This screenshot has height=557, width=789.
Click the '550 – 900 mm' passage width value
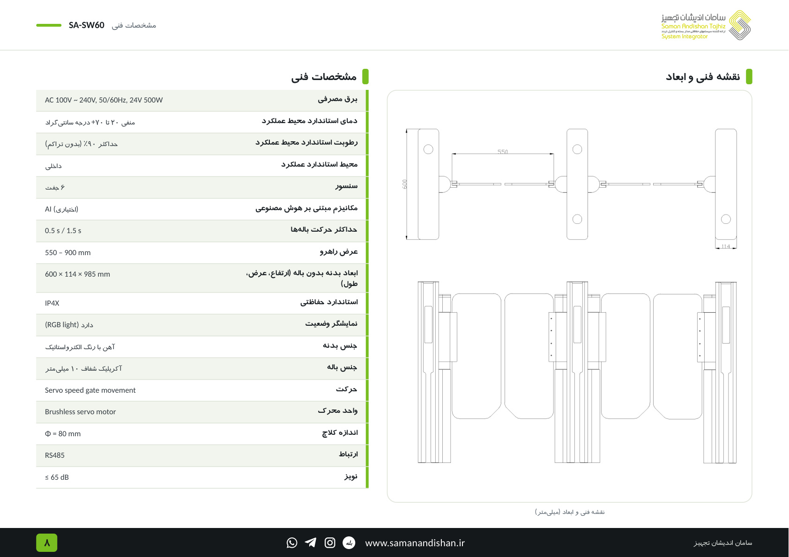pos(68,253)
